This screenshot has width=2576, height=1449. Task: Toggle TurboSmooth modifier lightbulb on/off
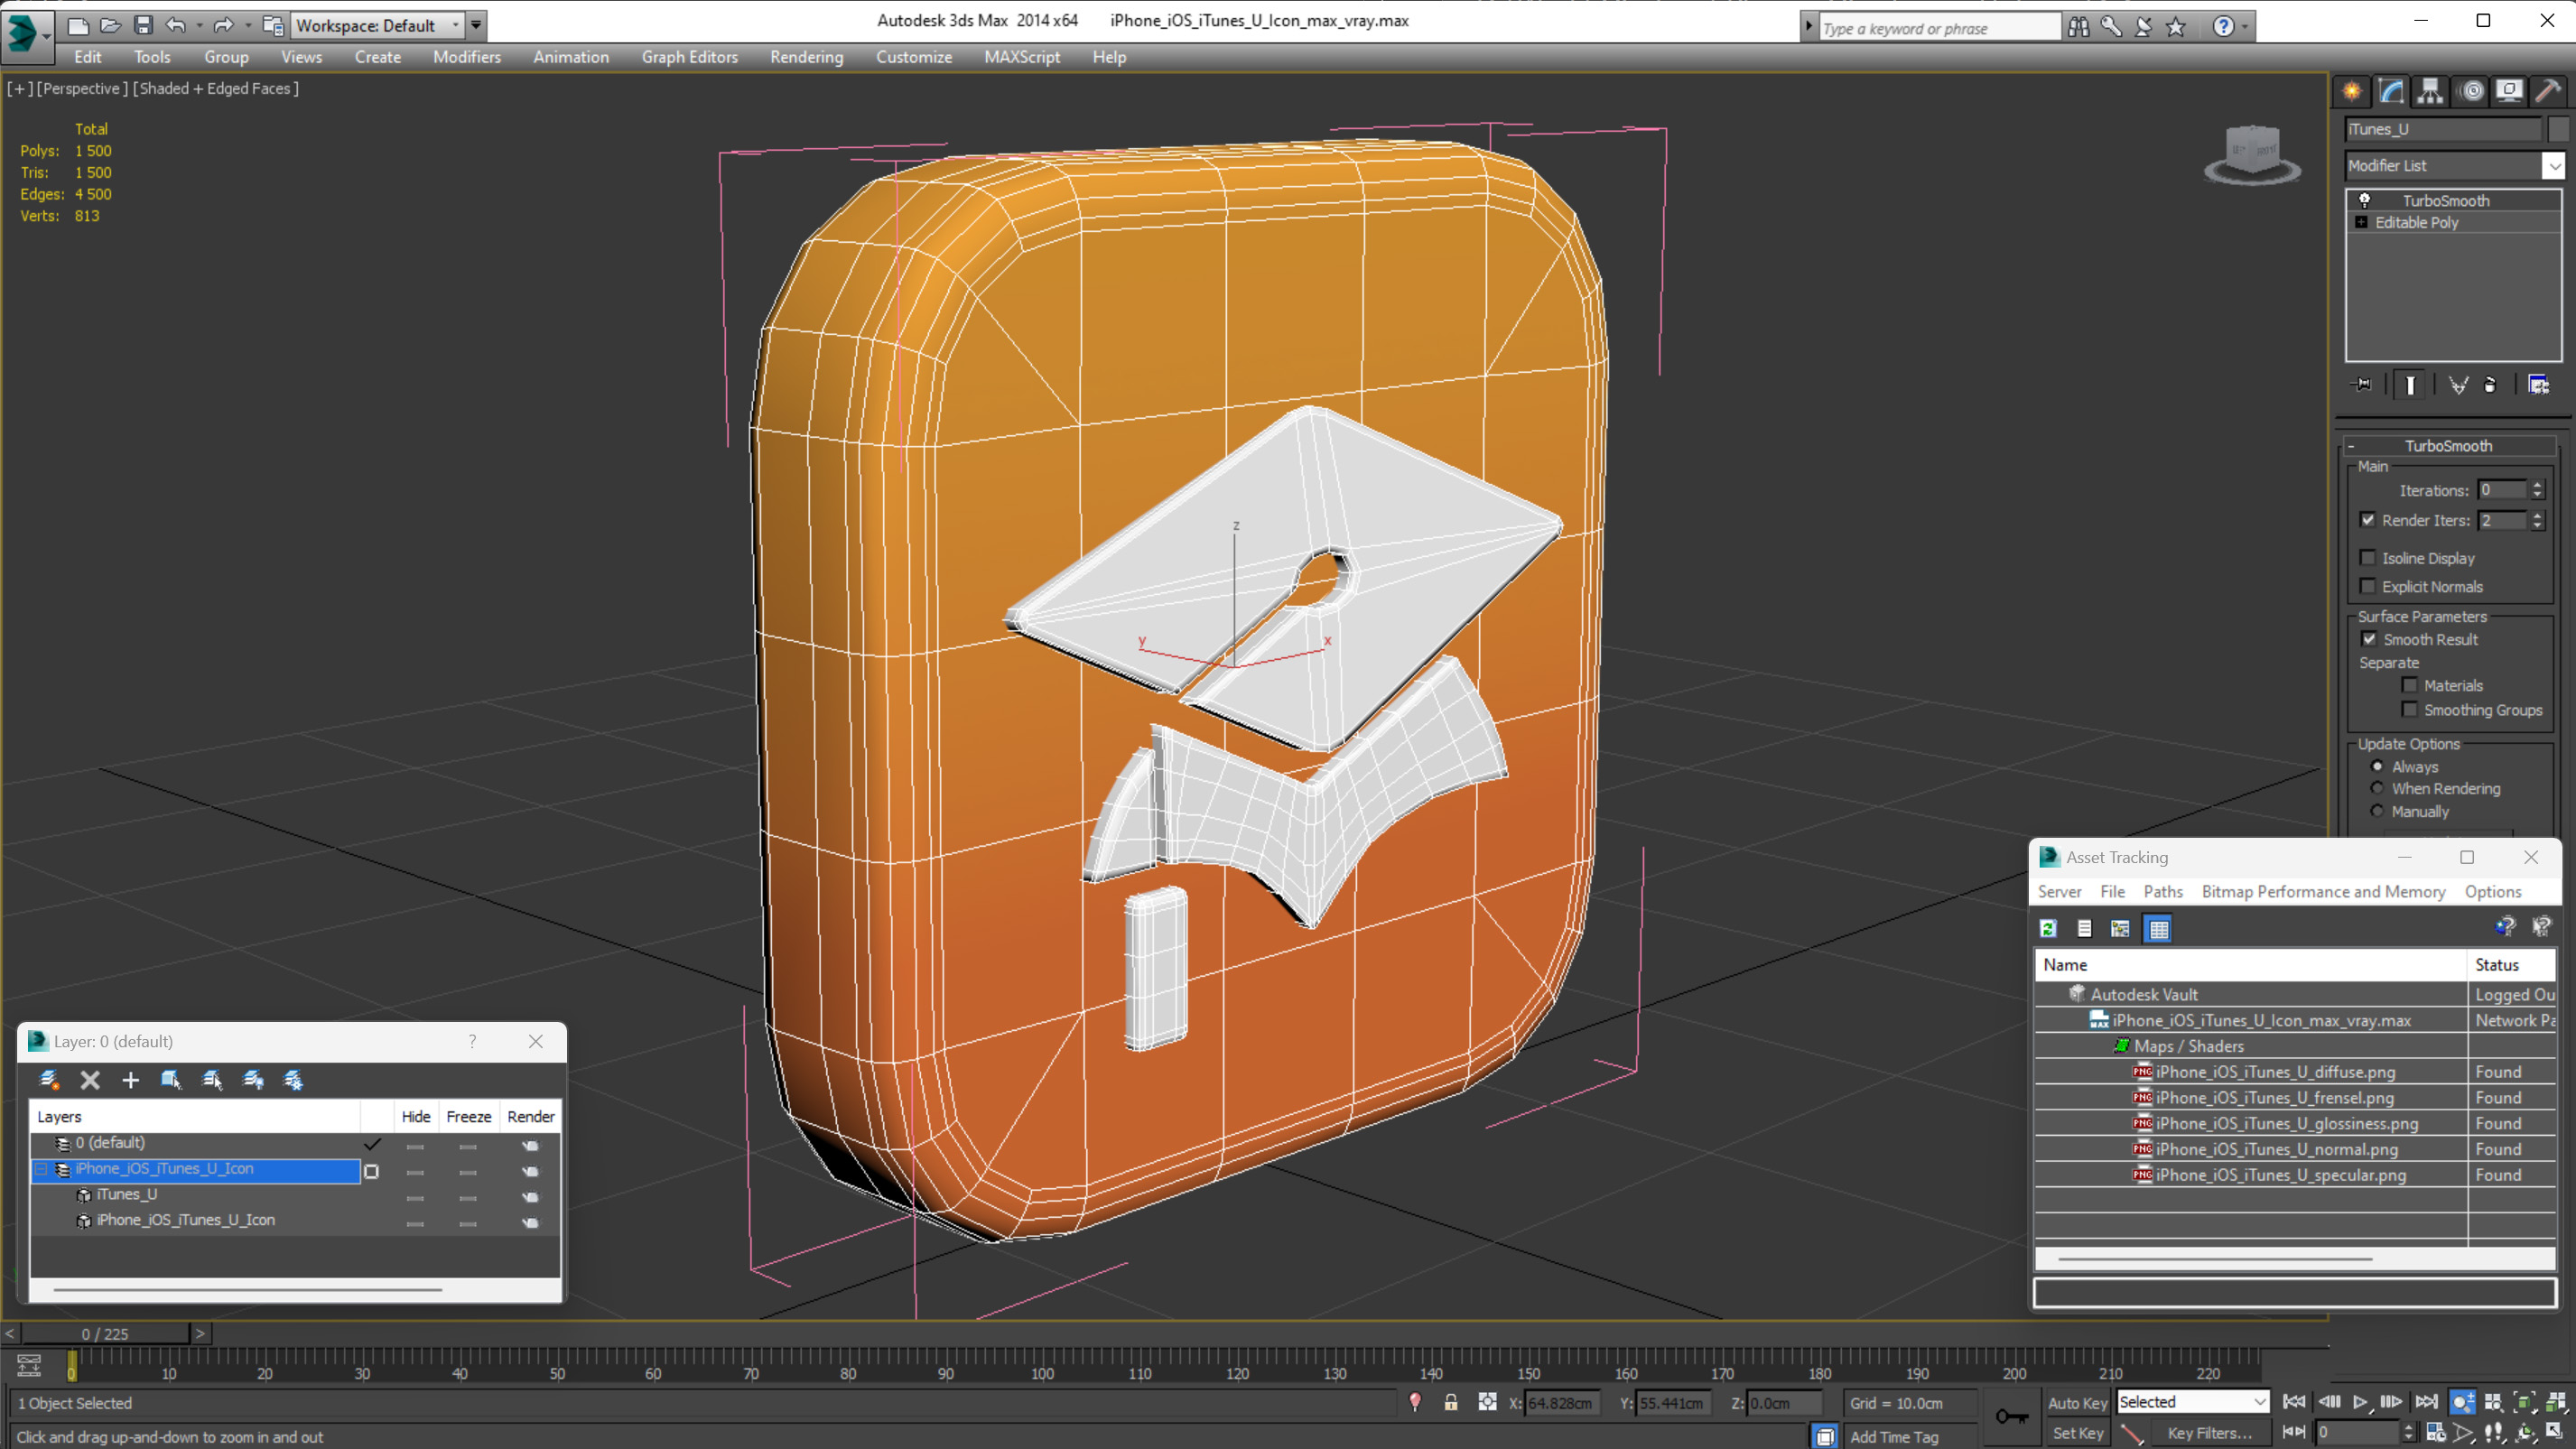click(x=2365, y=201)
